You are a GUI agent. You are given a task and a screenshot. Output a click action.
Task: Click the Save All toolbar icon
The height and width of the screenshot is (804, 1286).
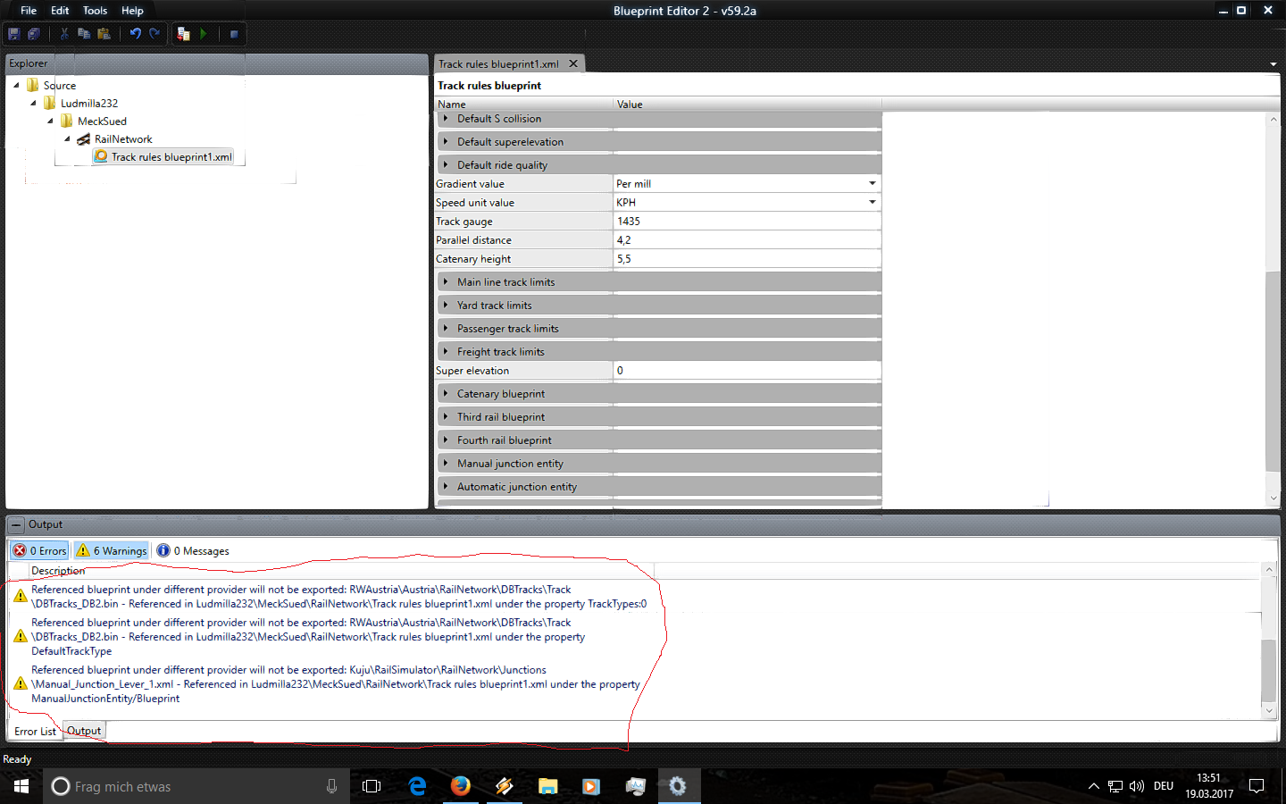pyautogui.click(x=34, y=34)
